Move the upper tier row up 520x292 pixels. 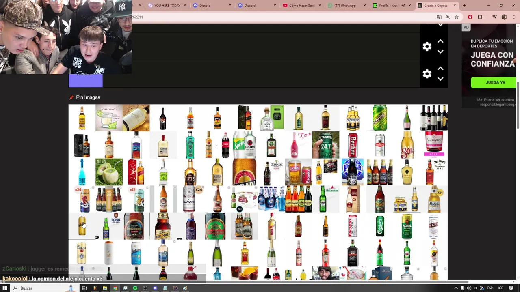tap(440, 41)
